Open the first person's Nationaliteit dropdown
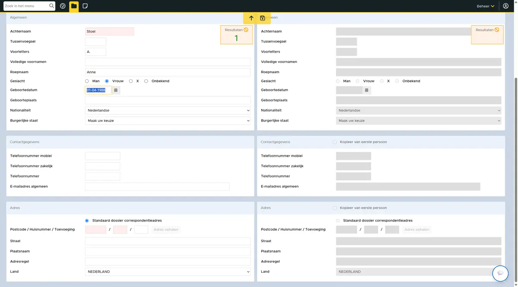Image resolution: width=518 pixels, height=287 pixels. [168, 110]
